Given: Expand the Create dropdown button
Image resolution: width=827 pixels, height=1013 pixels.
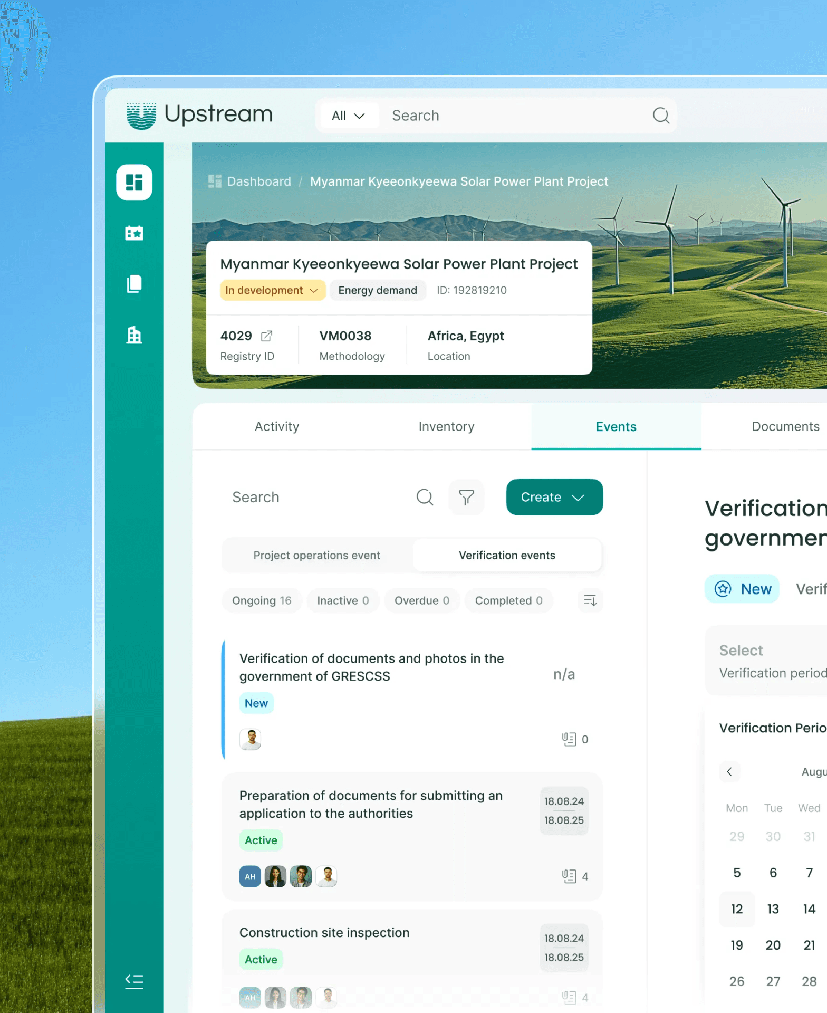Looking at the screenshot, I should pos(554,497).
